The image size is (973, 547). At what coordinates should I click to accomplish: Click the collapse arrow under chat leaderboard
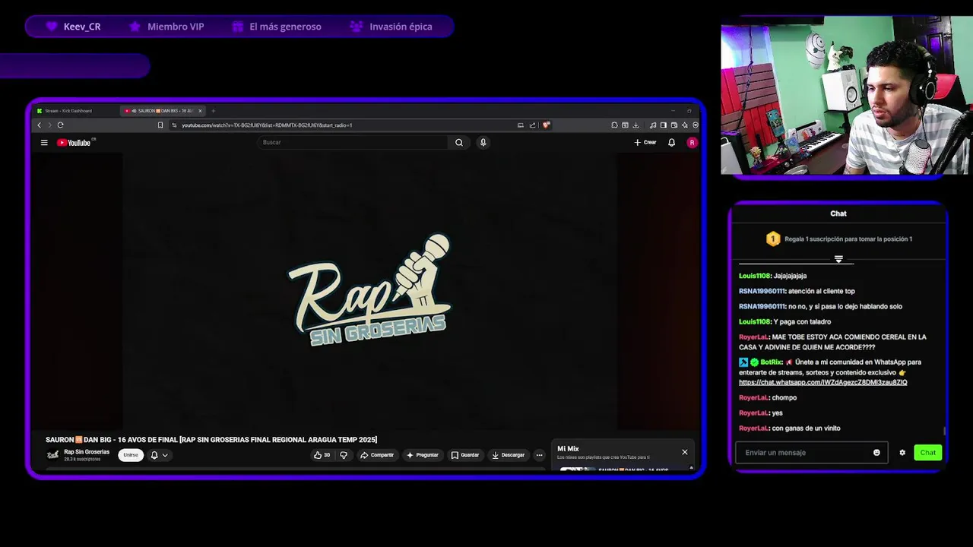838,259
